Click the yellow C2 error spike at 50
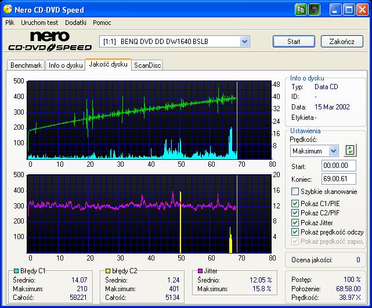 click(180, 222)
